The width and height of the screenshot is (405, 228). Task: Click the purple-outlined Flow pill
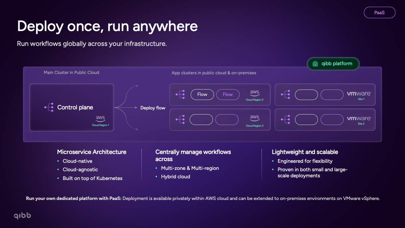click(x=228, y=95)
